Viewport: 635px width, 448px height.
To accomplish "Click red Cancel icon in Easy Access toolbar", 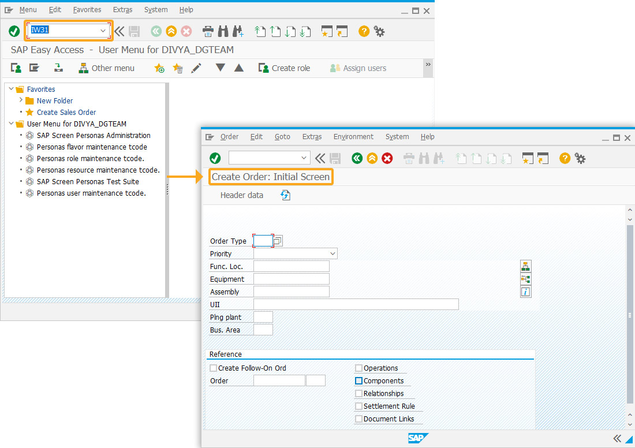I will (x=186, y=31).
